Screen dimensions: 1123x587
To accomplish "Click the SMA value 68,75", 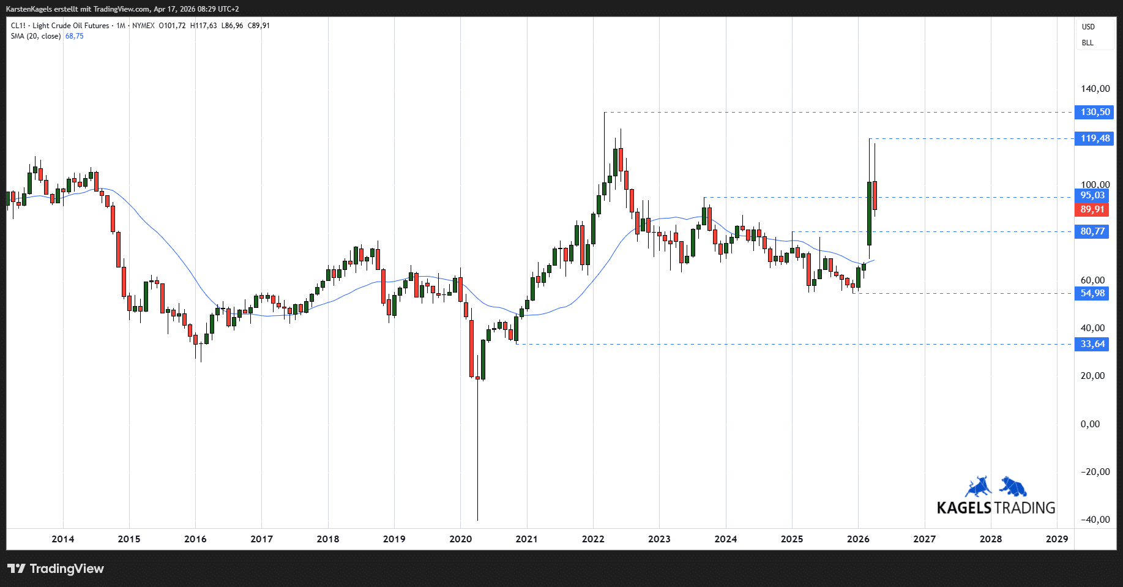I will pos(75,36).
